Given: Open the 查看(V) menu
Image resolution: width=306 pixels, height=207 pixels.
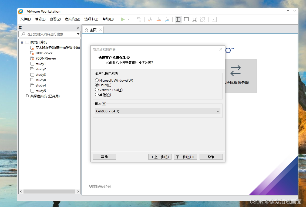Looking at the screenshot, I should tap(55, 19).
